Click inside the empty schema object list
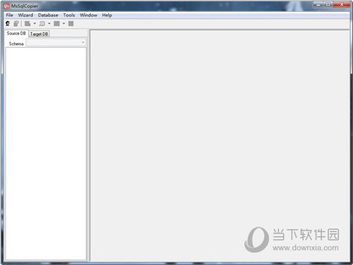Image resolution: width=353 pixels, height=265 pixels. 46,154
